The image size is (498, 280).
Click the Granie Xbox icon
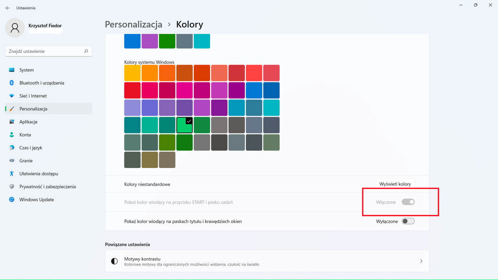click(11, 161)
